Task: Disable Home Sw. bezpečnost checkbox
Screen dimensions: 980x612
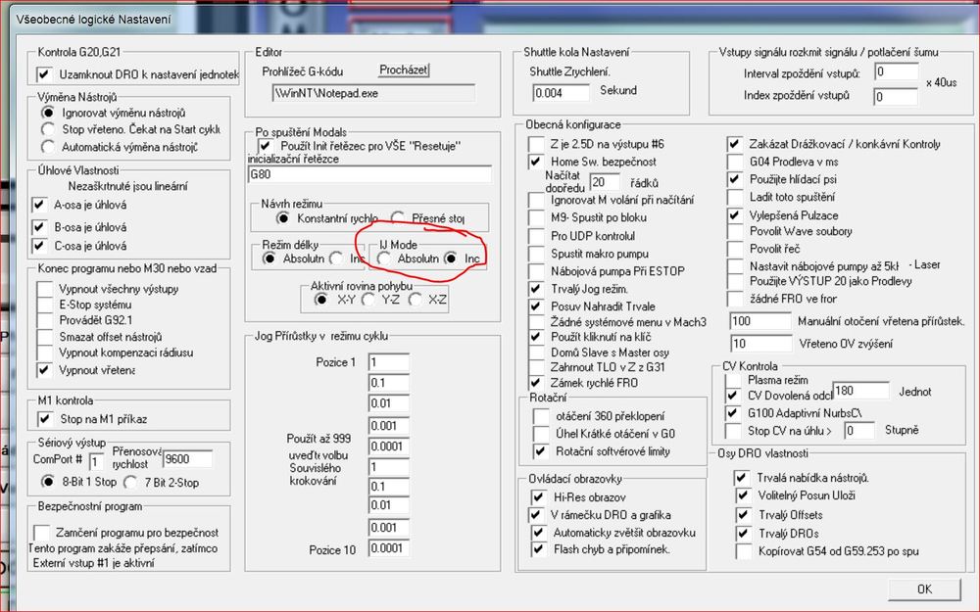Action: (535, 161)
